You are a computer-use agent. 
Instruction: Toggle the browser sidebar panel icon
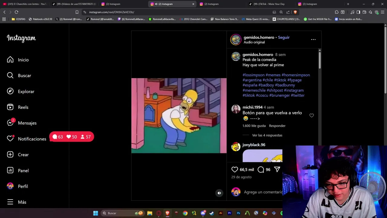click(358, 12)
